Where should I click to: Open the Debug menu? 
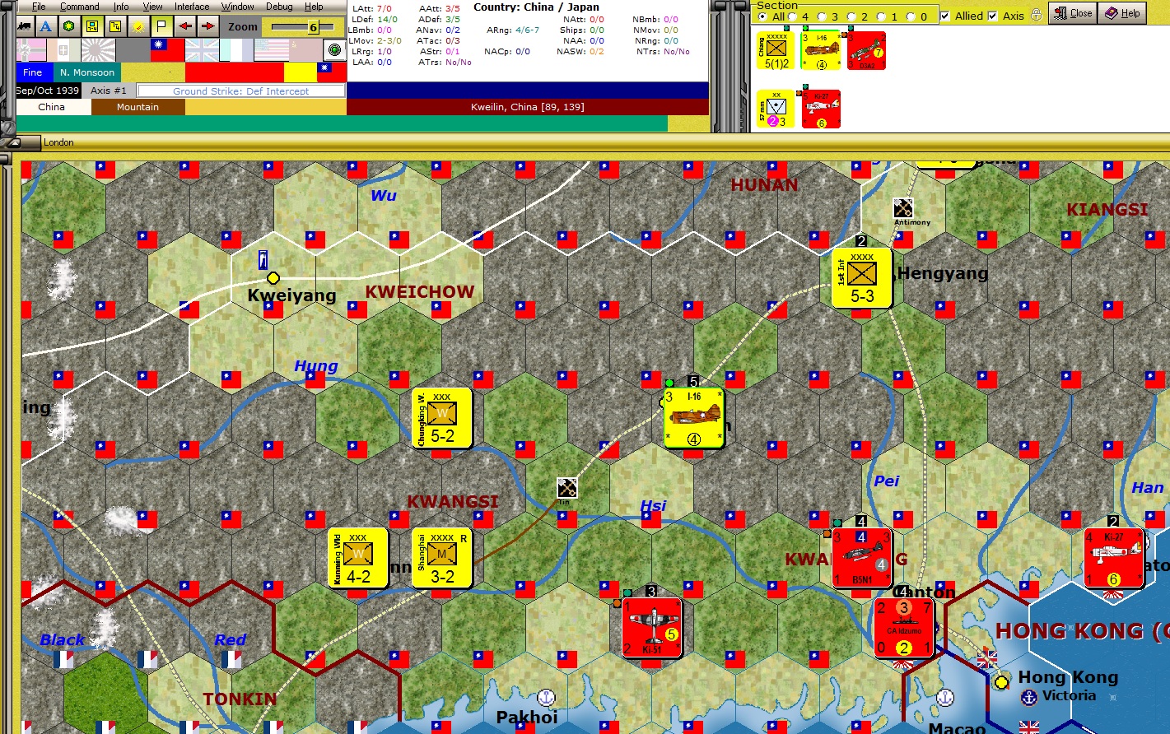pos(279,7)
